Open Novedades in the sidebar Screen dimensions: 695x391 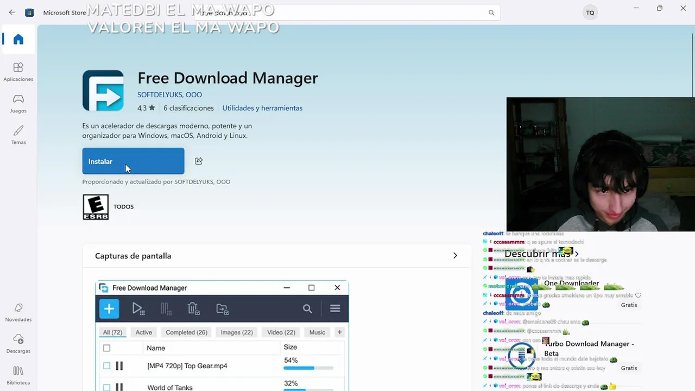pos(18,312)
